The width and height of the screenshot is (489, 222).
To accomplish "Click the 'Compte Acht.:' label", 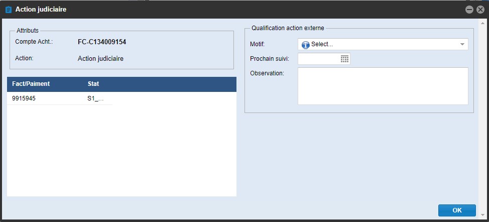I will tap(34, 42).
